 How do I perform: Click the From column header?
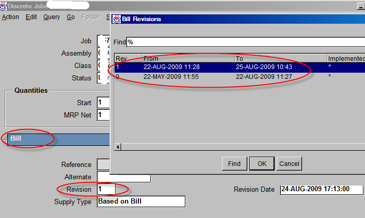[x=188, y=58]
